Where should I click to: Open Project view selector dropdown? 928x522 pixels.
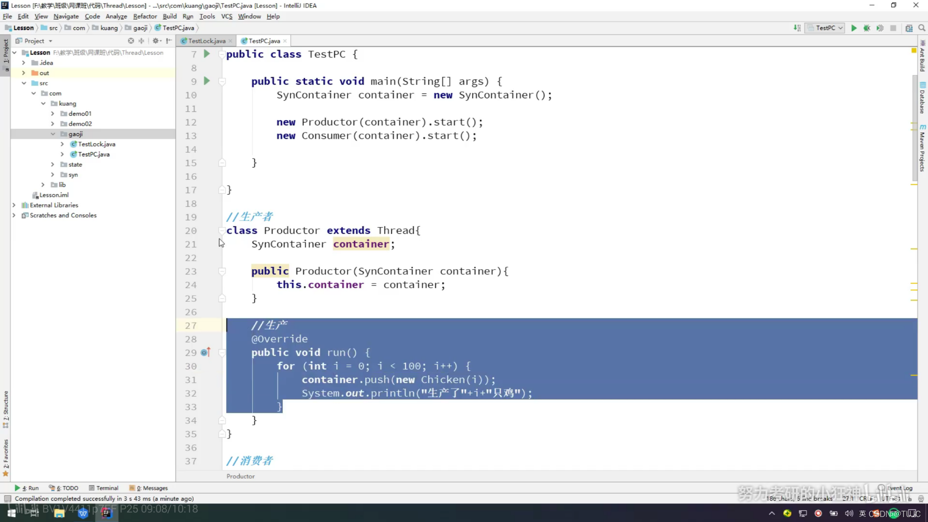[x=34, y=41]
